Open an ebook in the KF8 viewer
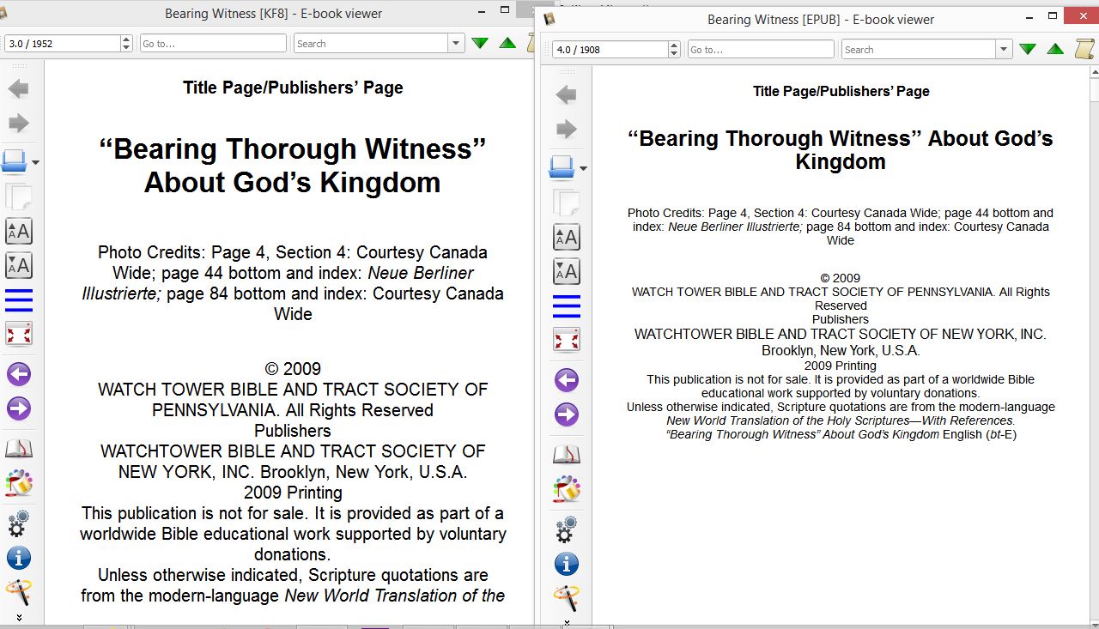The image size is (1099, 629). point(15,161)
